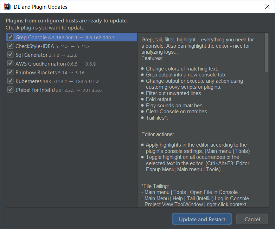275x229 pixels.
Task: Select the JRebel for IntelliJ plugin name
Action: (x=35, y=90)
